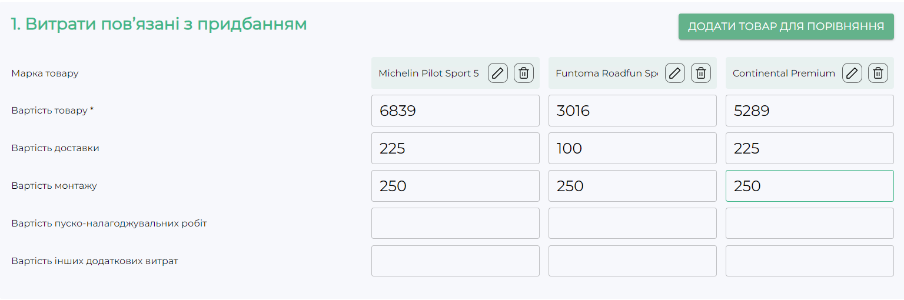Click the empty Funtoma commissioning works cost field

(632, 224)
